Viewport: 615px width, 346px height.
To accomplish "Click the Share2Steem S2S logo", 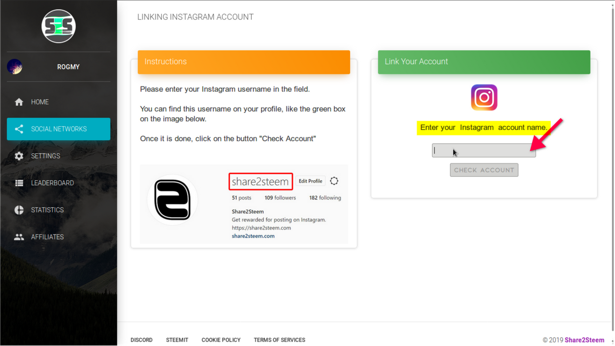I will click(x=59, y=26).
